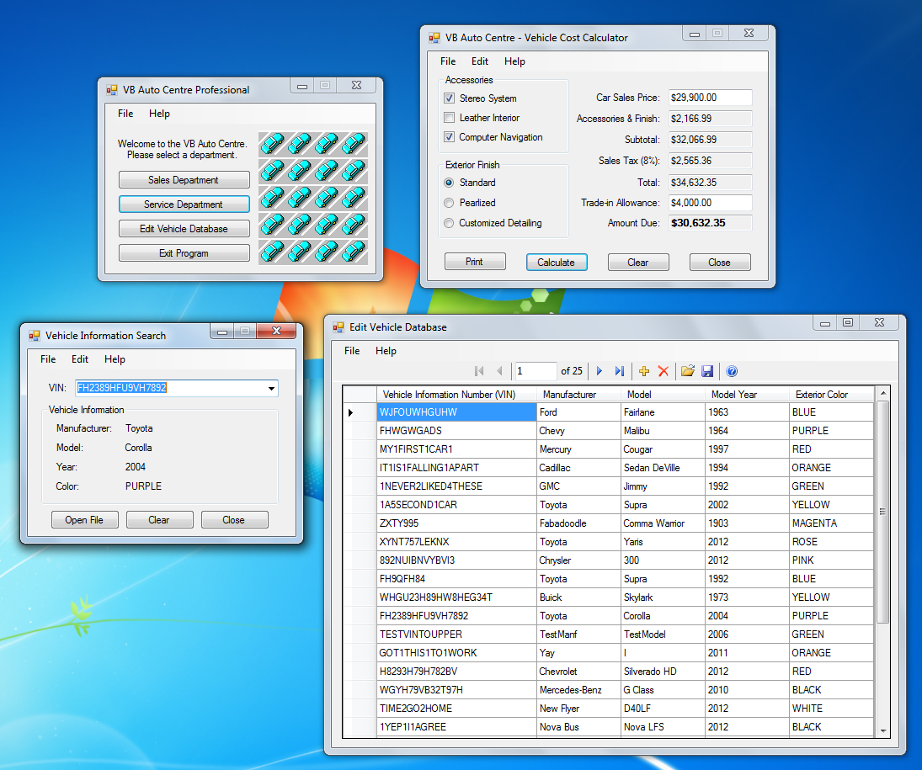Viewport: 922px width, 770px height.
Task: Toggle Computer Navigation checkbox
Action: (x=450, y=137)
